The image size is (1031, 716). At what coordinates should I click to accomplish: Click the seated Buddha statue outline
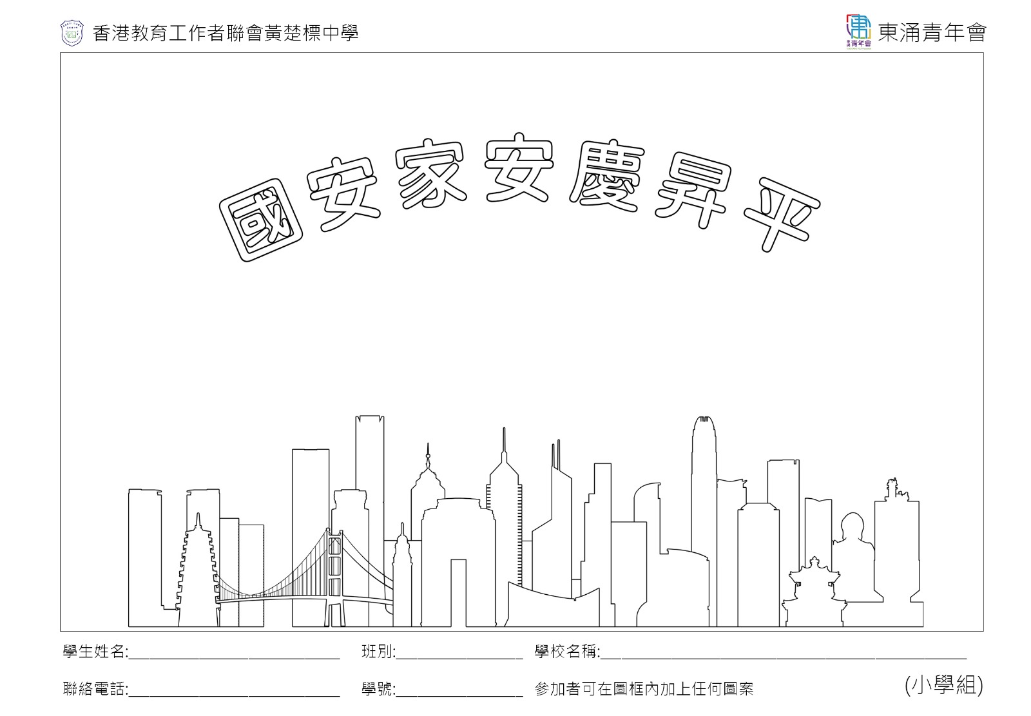point(854,559)
